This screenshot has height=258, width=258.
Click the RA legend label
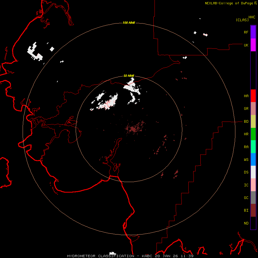coord(246,147)
